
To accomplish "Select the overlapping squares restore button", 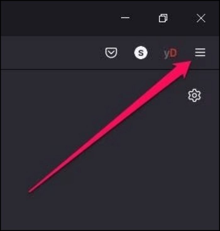I will pyautogui.click(x=163, y=18).
